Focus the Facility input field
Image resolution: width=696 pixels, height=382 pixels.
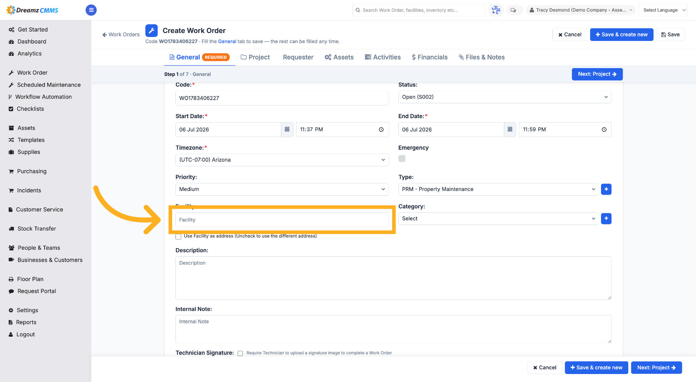click(x=282, y=220)
